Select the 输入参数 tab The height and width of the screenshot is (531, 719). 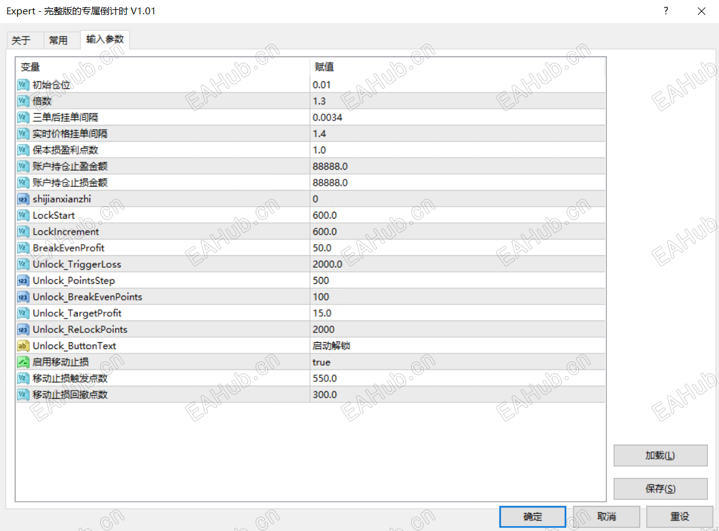[x=105, y=39]
